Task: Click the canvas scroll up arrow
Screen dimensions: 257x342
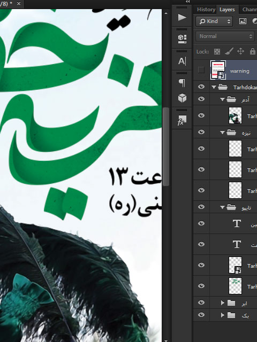Action: (x=166, y=13)
